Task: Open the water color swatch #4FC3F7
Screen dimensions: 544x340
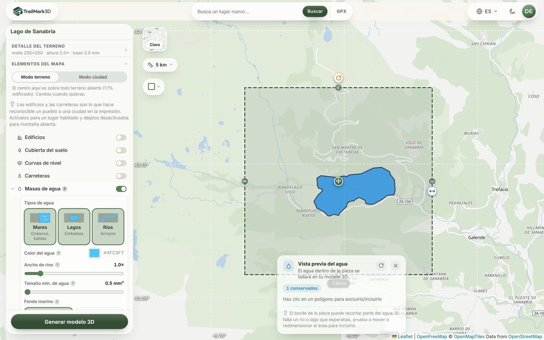Action: click(94, 253)
